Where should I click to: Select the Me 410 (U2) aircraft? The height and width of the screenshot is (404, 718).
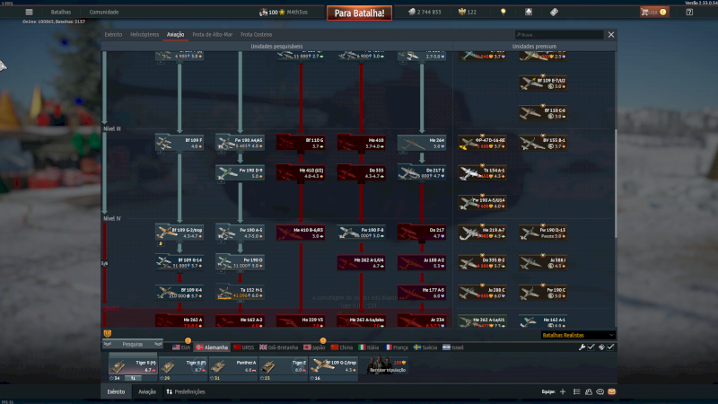pos(301,172)
